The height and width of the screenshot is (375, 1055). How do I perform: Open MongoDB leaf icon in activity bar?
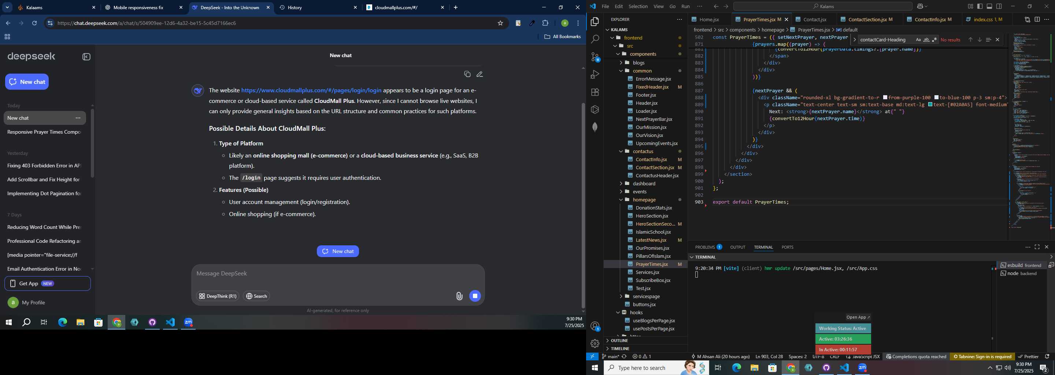tap(595, 127)
